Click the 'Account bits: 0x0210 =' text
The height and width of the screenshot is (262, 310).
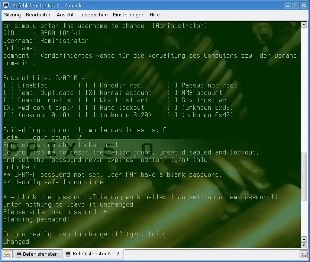tap(44, 78)
